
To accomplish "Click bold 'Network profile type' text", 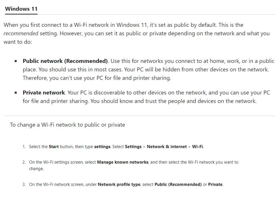I will [x=119, y=184].
